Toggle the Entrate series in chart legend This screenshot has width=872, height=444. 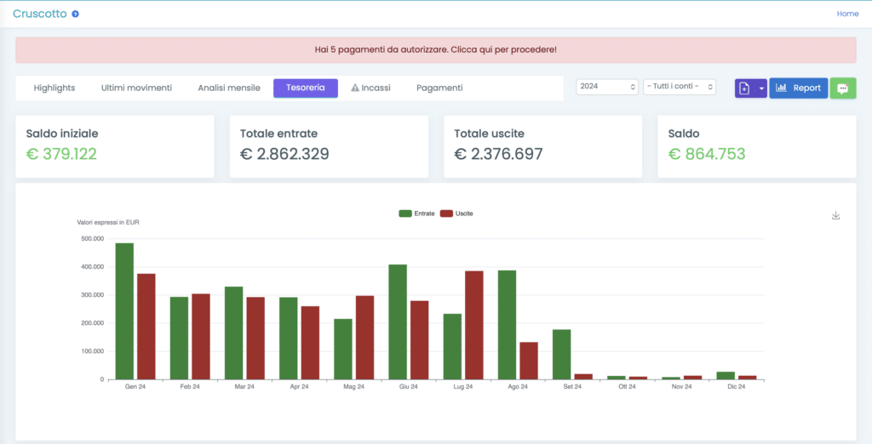tap(416, 213)
